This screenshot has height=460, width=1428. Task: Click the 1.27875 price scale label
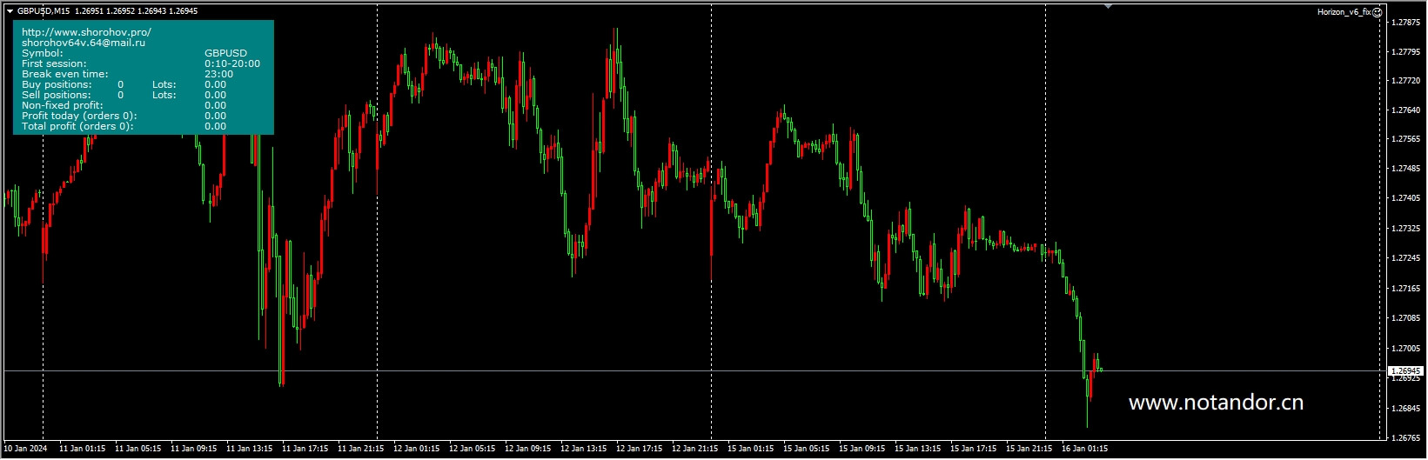[x=1406, y=23]
